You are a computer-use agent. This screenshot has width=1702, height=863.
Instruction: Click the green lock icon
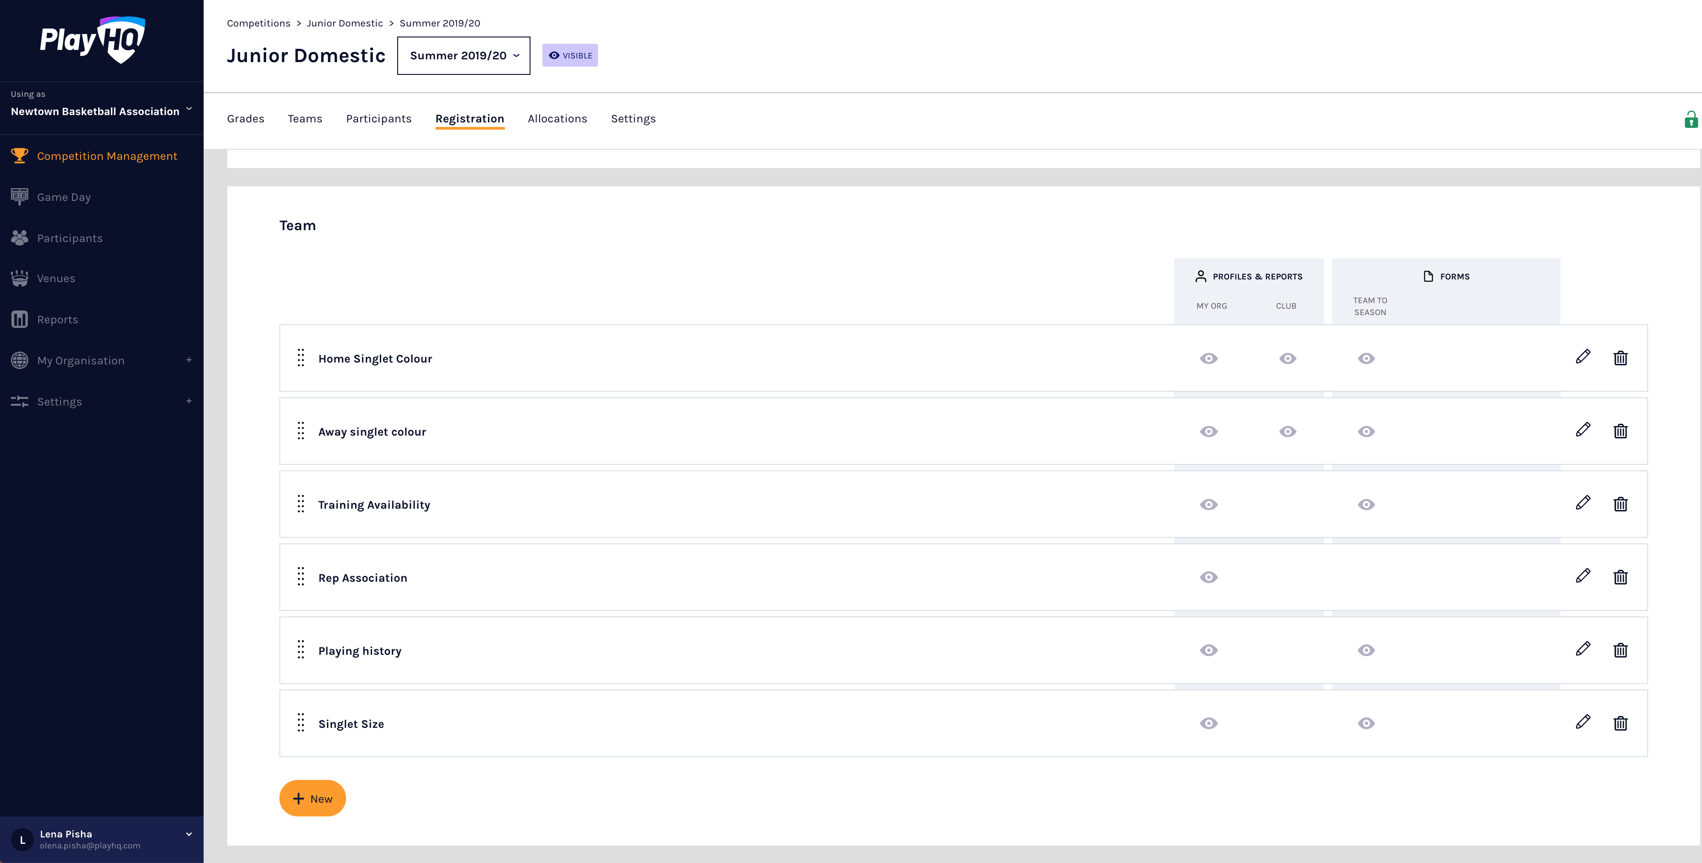tap(1691, 120)
